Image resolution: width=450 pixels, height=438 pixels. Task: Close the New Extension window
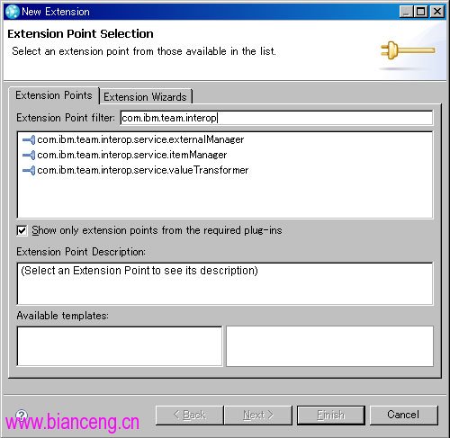point(437,12)
